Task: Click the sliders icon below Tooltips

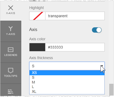Action: coord(11,92)
